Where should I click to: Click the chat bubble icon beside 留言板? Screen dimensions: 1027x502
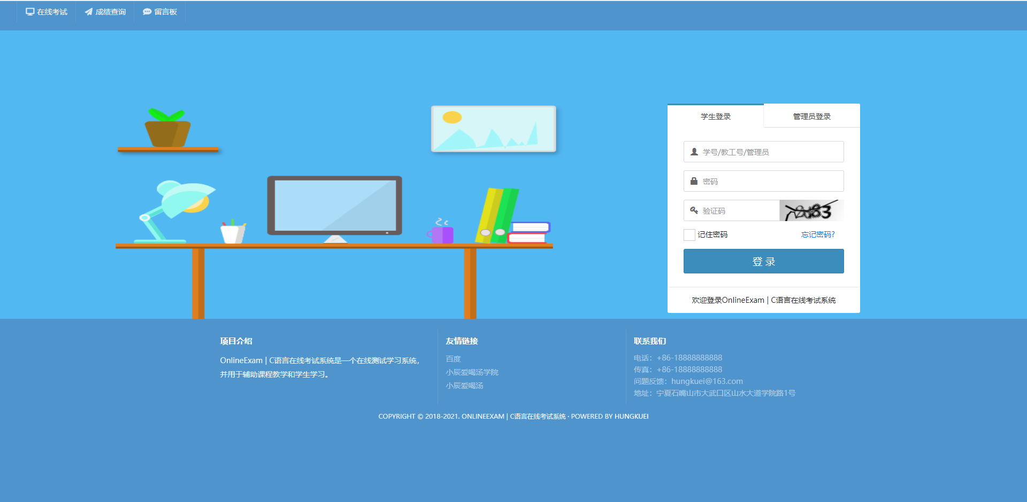[147, 11]
